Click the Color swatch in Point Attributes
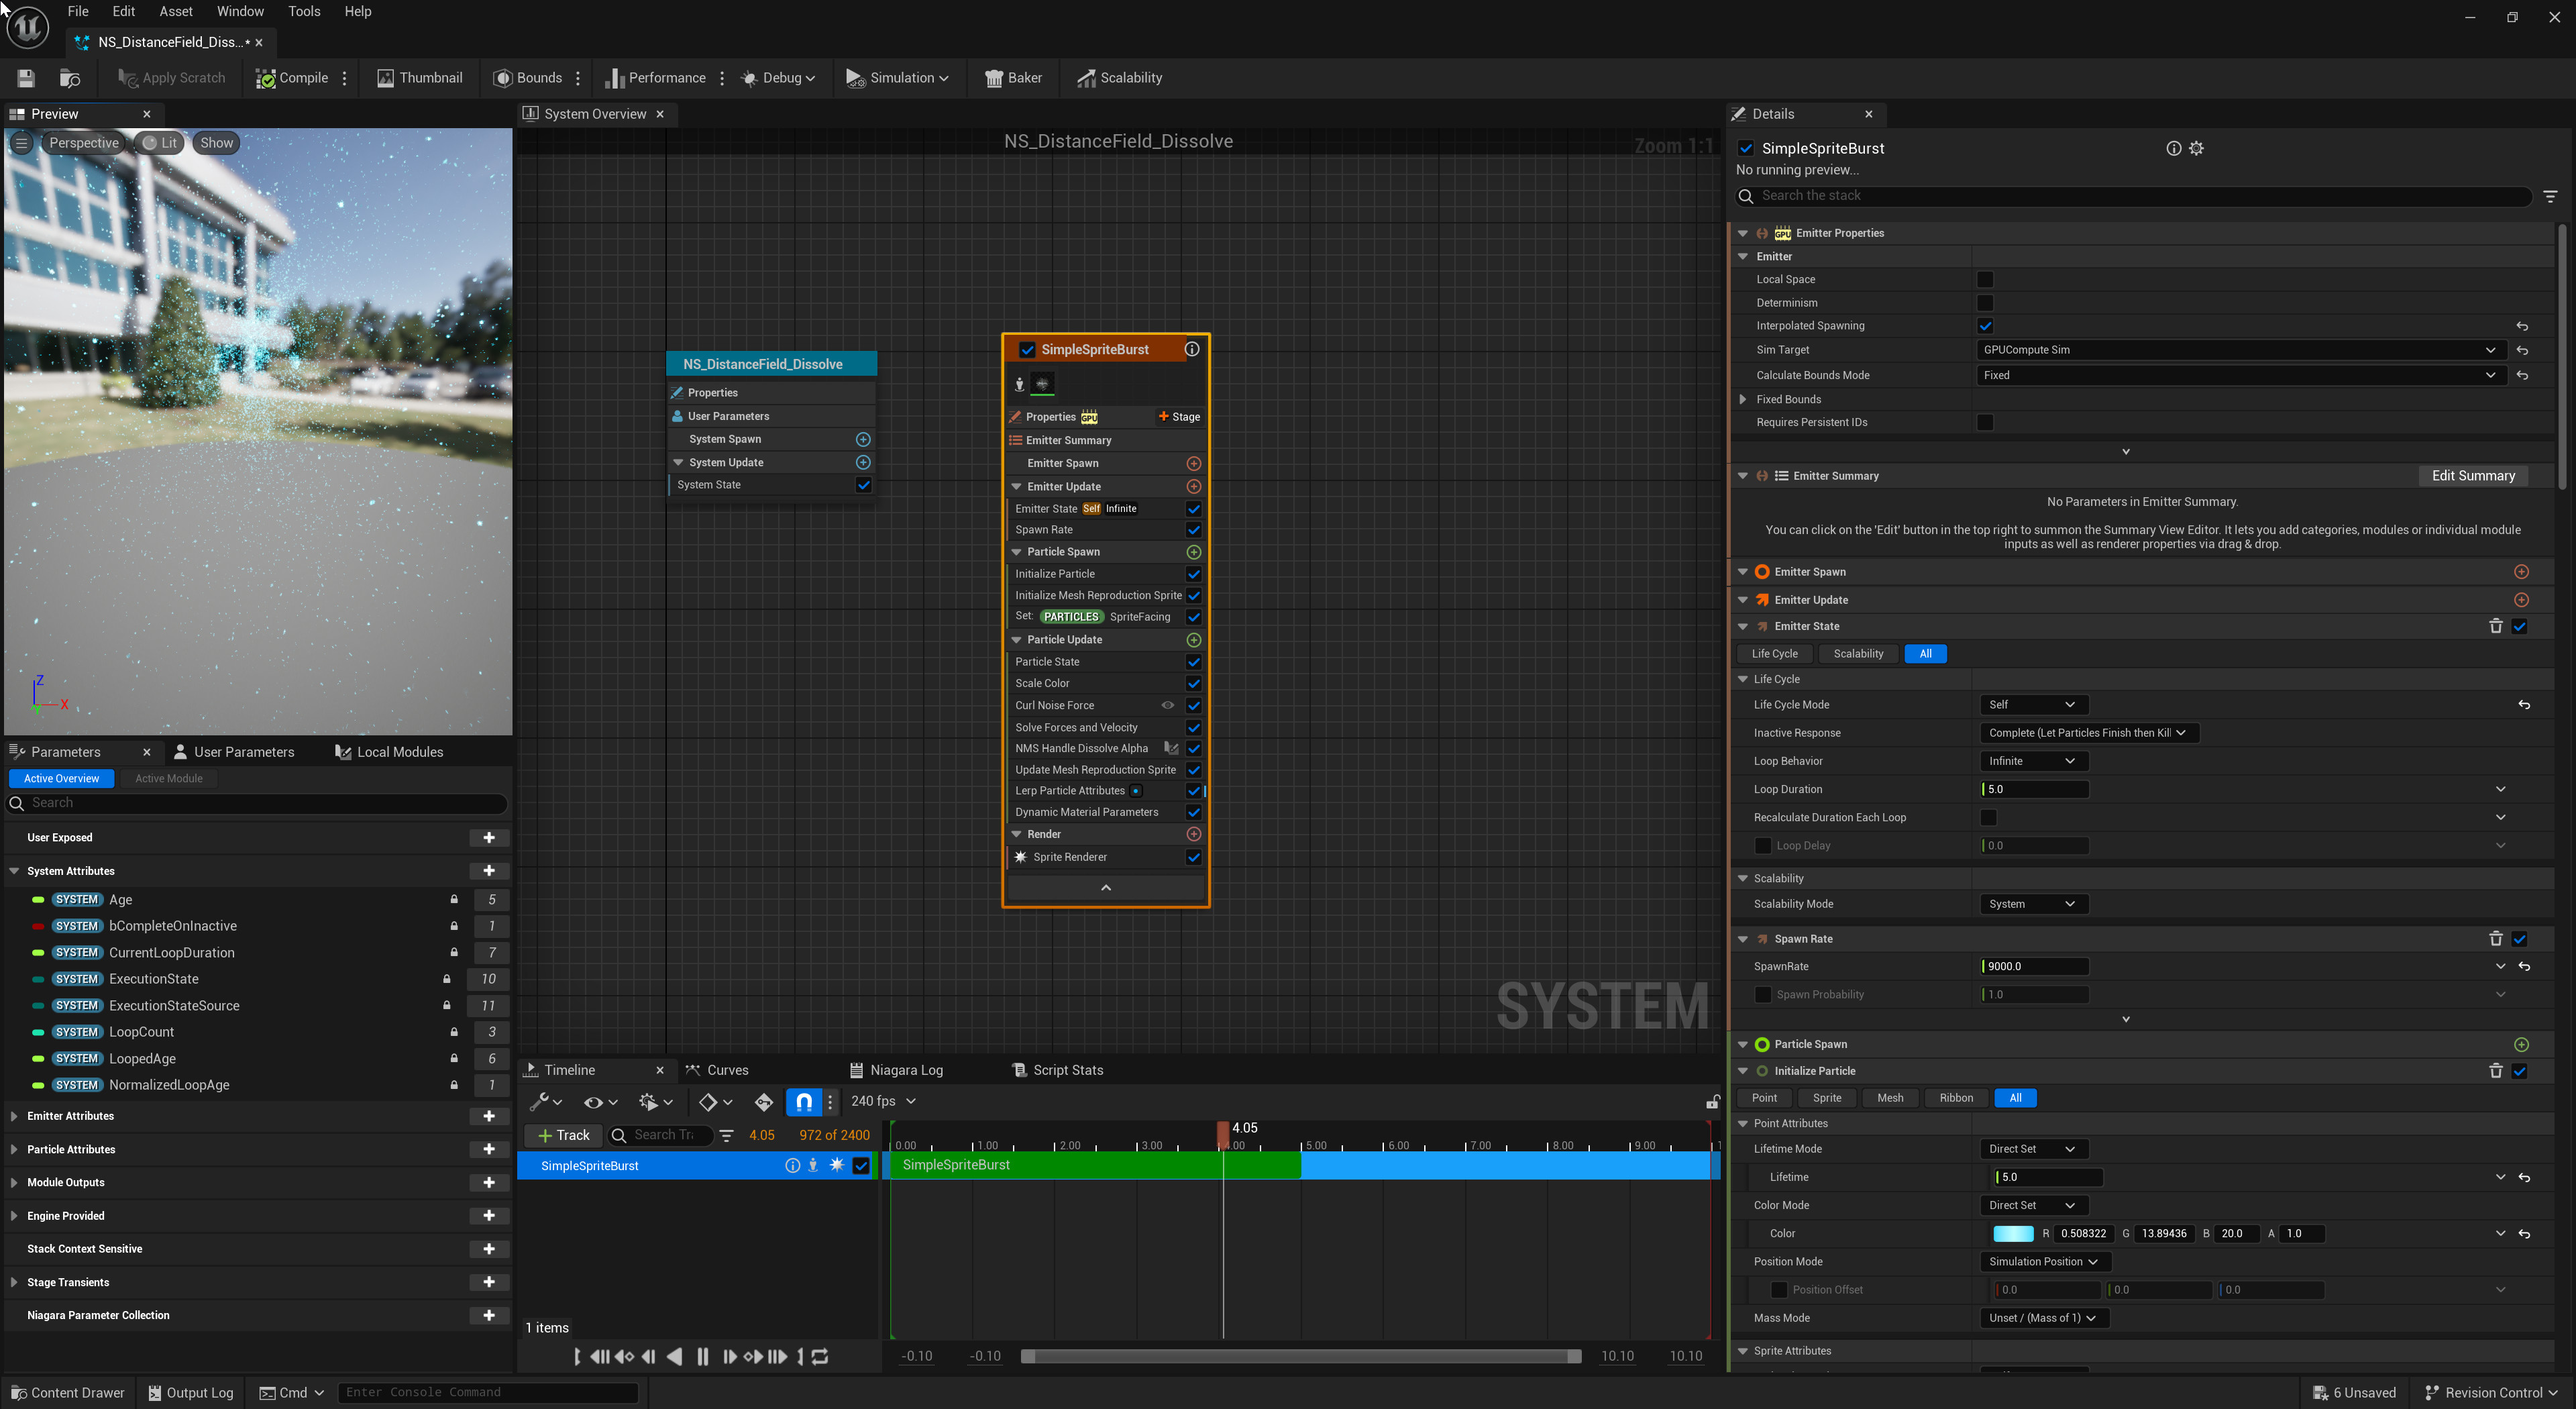2576x1409 pixels. click(x=2013, y=1233)
